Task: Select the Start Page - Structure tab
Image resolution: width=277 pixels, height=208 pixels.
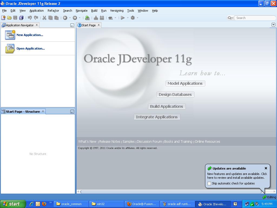Action: (23, 112)
